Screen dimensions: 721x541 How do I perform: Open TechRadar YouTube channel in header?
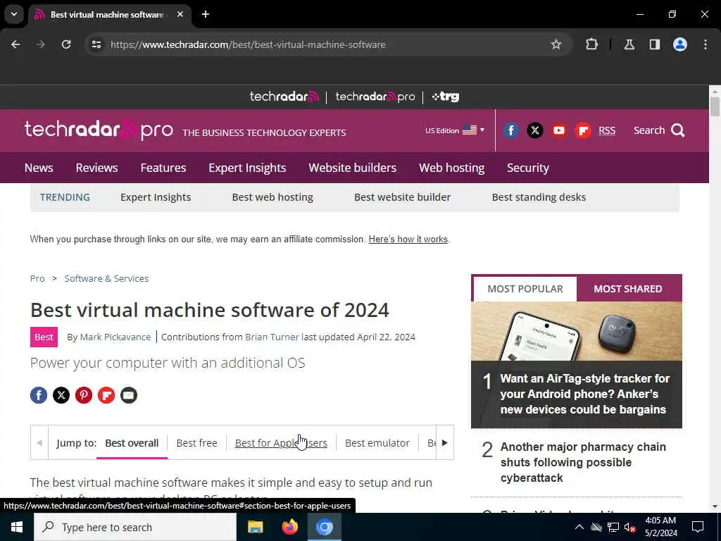[558, 130]
